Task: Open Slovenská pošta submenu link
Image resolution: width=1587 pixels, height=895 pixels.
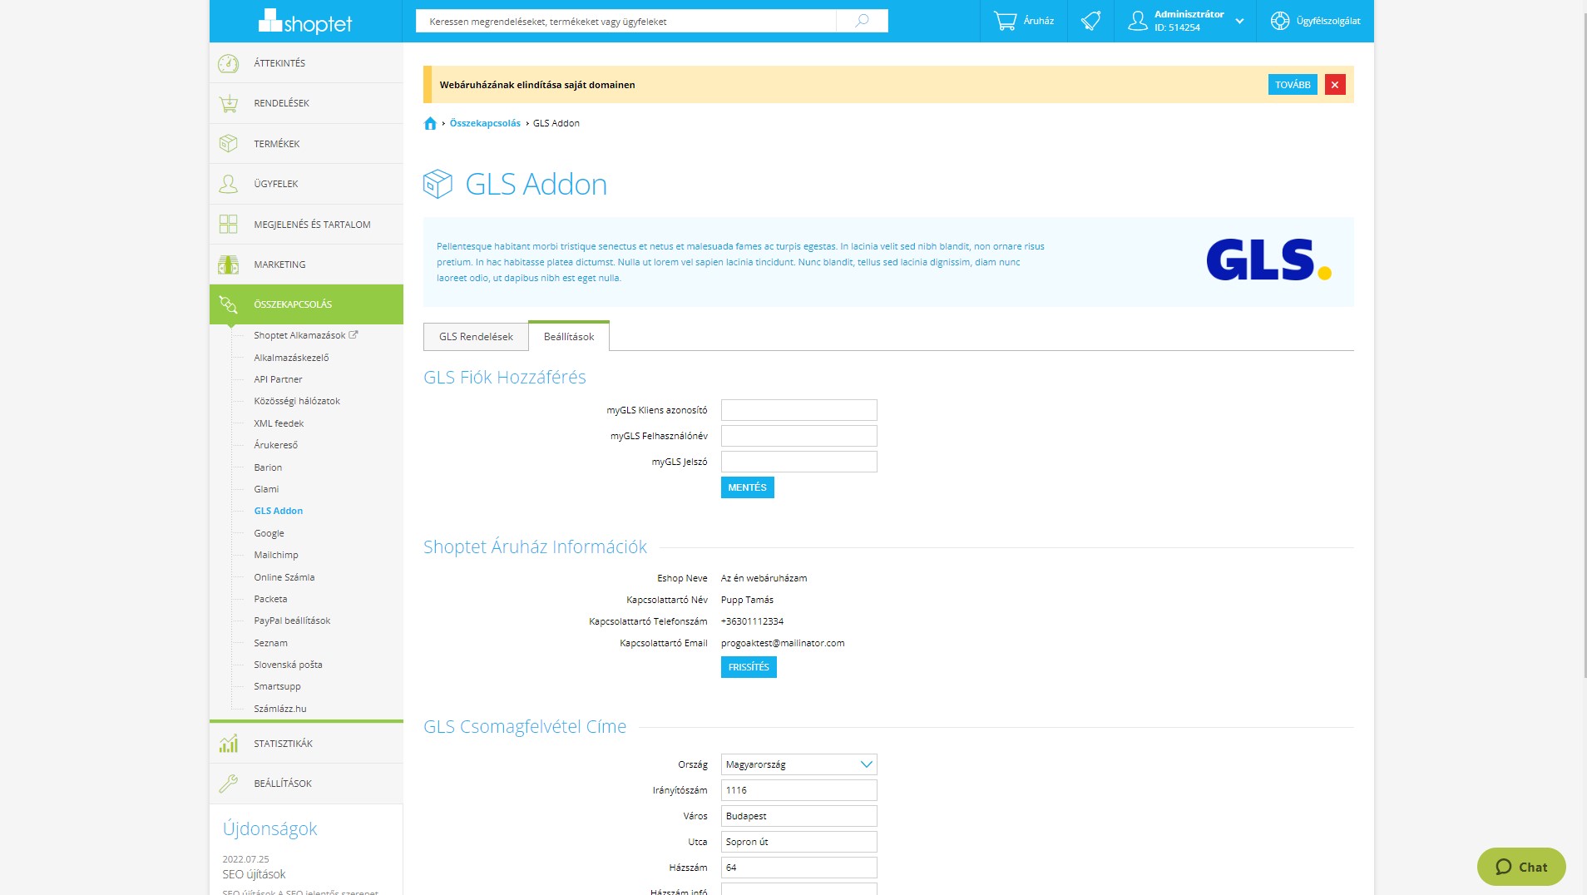Action: coord(288,665)
